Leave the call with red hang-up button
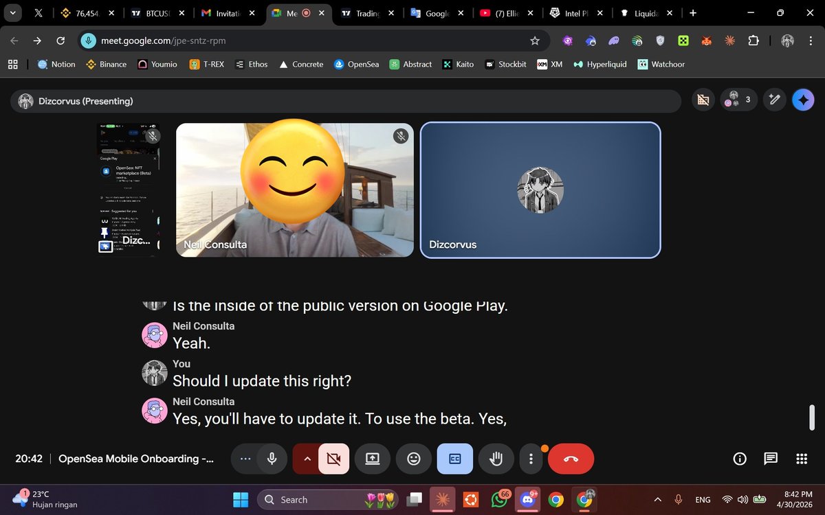825x515 pixels. 571,459
